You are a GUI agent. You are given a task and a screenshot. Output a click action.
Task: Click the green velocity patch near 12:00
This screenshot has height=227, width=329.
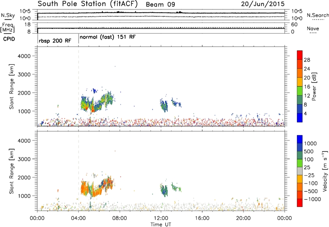tap(164, 190)
